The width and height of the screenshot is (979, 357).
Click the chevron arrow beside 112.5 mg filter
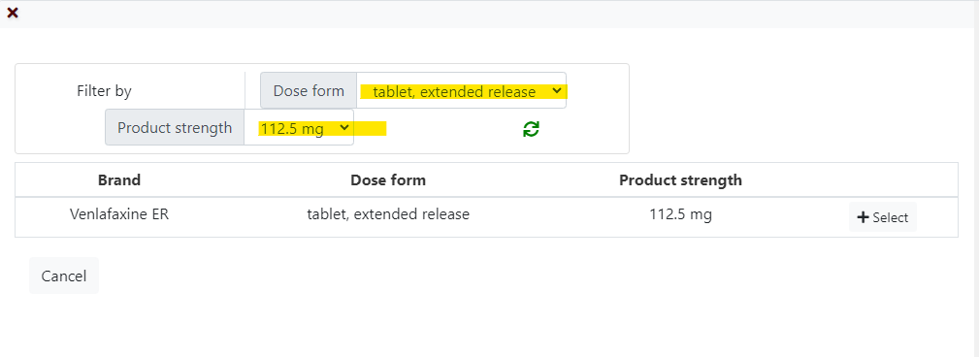[x=343, y=128]
